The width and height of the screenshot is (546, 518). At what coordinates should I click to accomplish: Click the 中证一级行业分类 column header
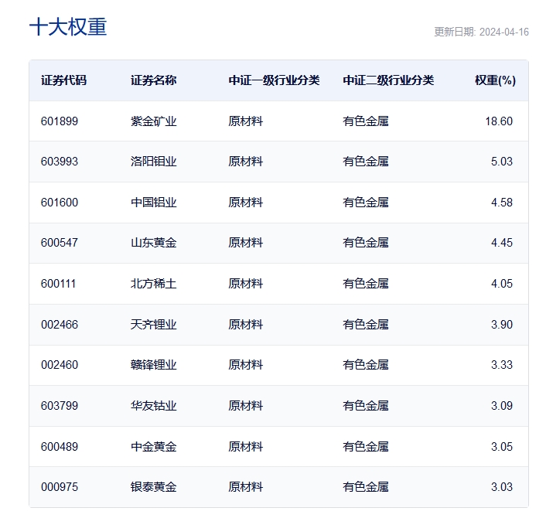pos(274,80)
